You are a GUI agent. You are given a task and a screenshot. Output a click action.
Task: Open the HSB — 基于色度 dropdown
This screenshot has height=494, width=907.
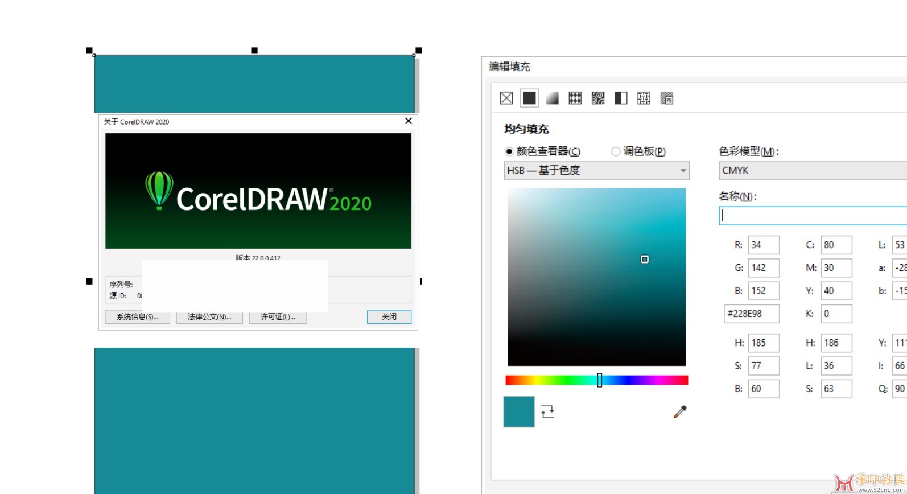click(x=596, y=171)
